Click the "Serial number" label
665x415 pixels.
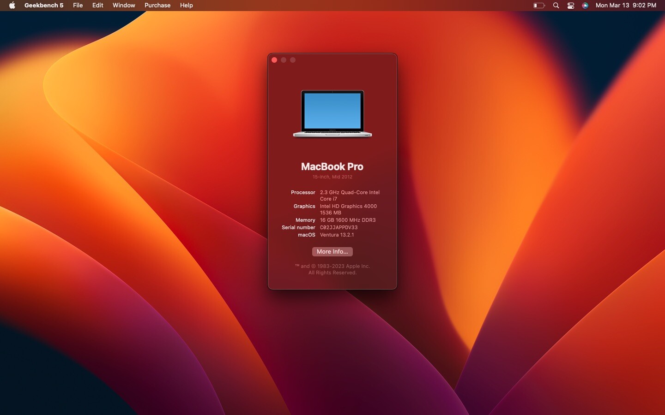[298, 228]
